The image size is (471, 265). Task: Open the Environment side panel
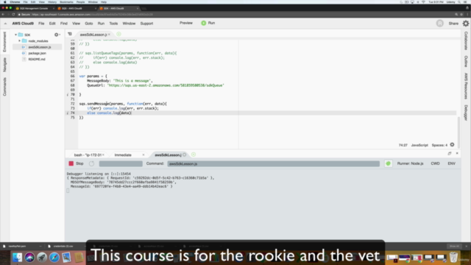pos(4,42)
